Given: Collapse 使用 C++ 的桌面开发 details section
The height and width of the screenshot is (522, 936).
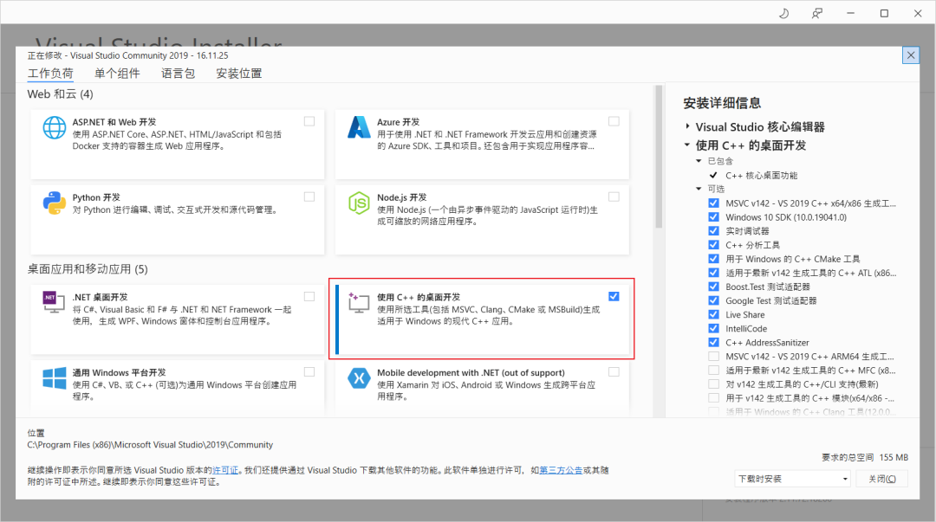Looking at the screenshot, I should [687, 145].
